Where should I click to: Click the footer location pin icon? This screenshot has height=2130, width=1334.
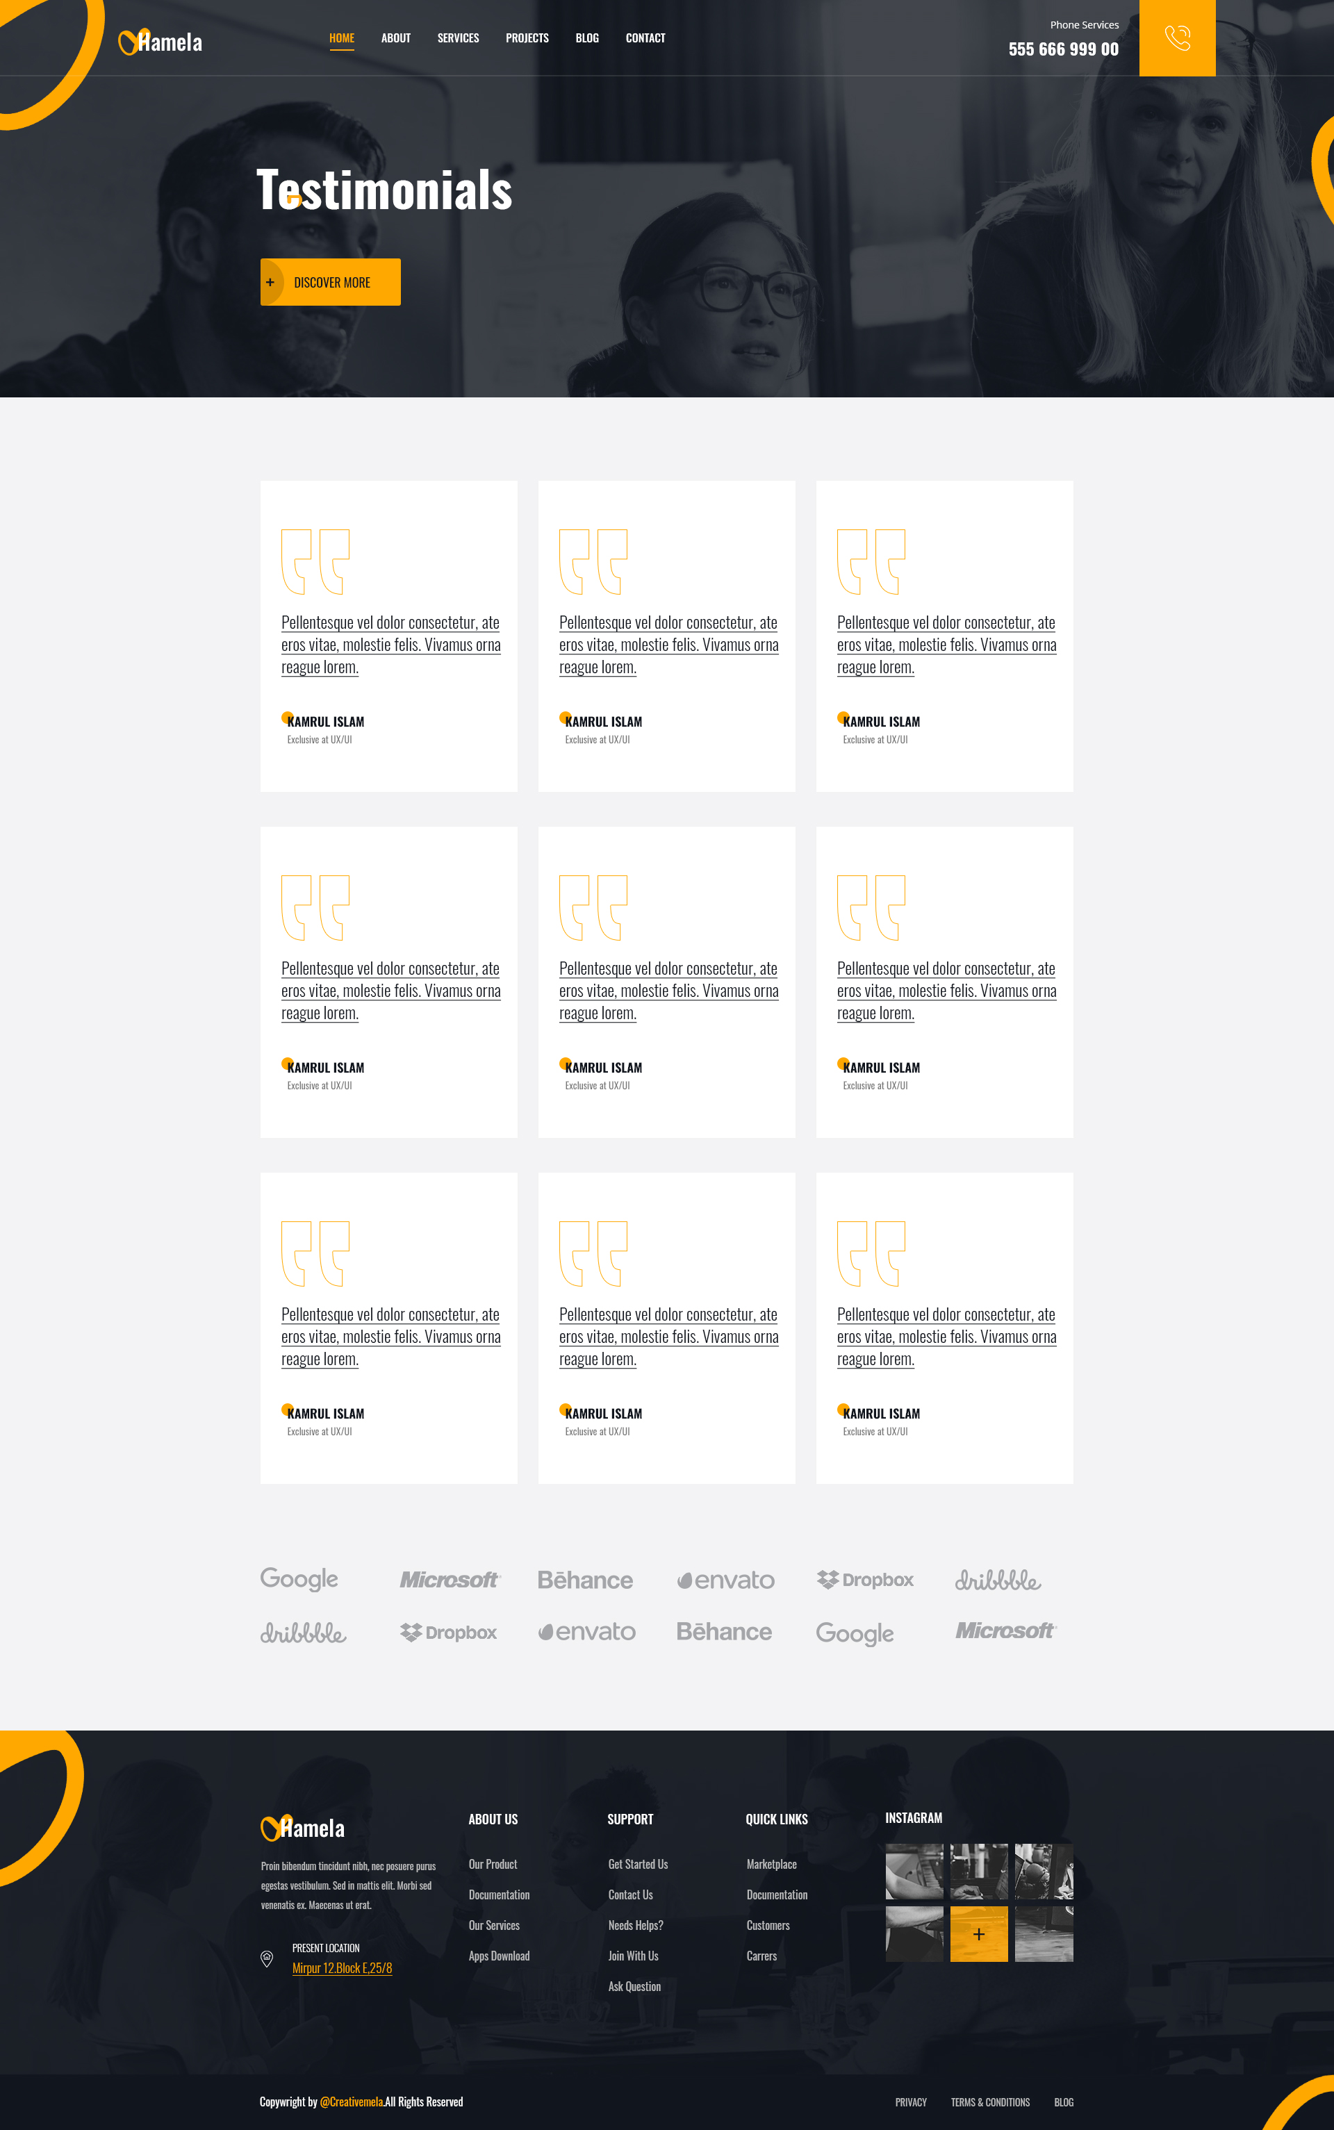click(266, 1958)
